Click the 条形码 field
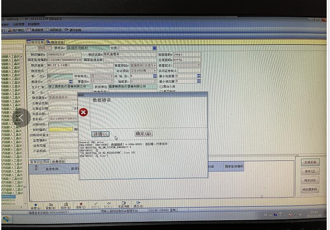Image resolution: width=330 pixels, height=230 pixels. coord(63,119)
